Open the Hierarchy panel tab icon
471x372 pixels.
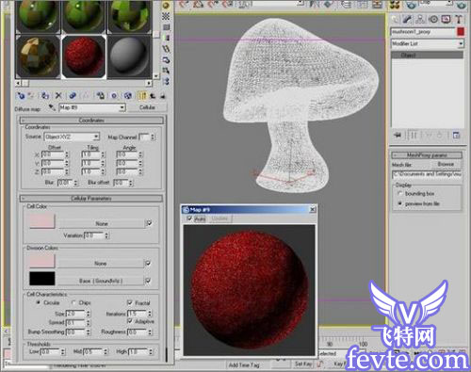[x=420, y=19]
